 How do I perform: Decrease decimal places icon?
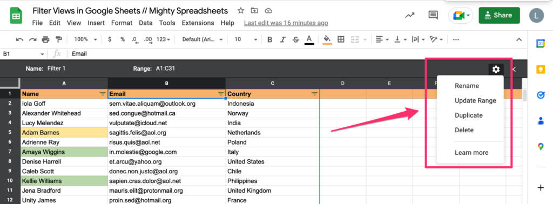[134, 39]
